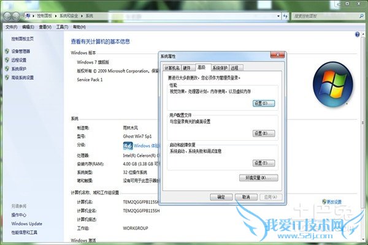Open 系统保护 sidebar link
368x245 pixels.
click(19, 69)
